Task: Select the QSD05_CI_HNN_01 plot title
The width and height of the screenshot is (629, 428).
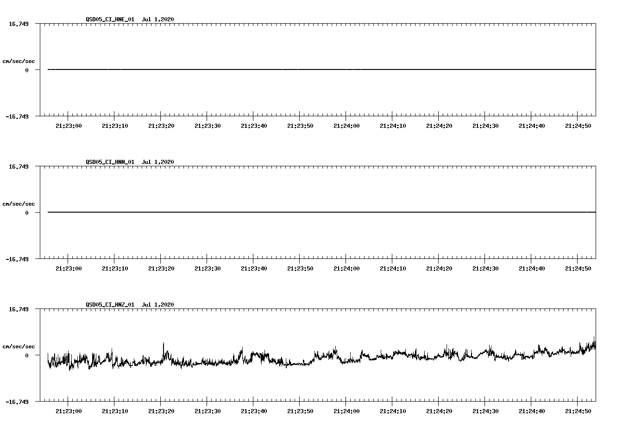Action: click(130, 162)
